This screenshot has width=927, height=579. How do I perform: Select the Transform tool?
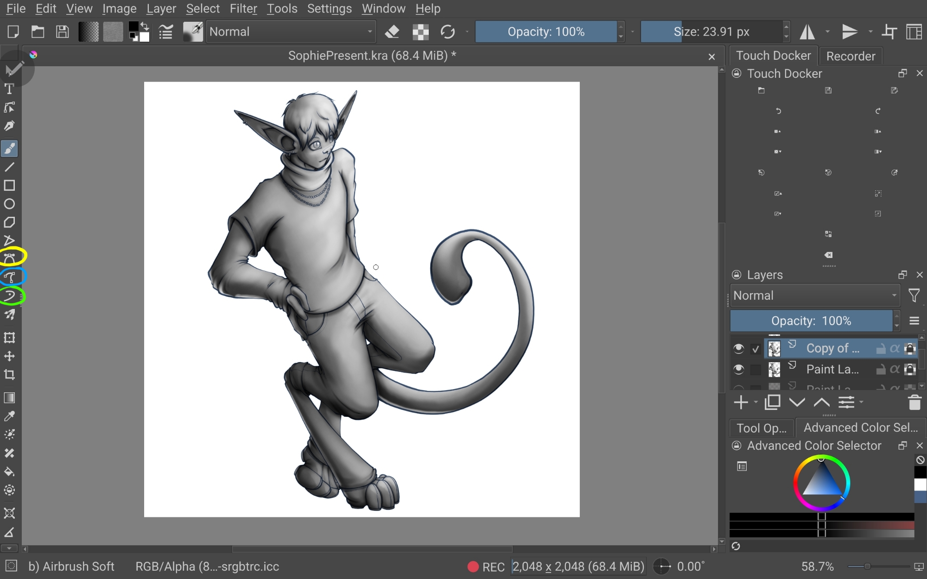9,338
